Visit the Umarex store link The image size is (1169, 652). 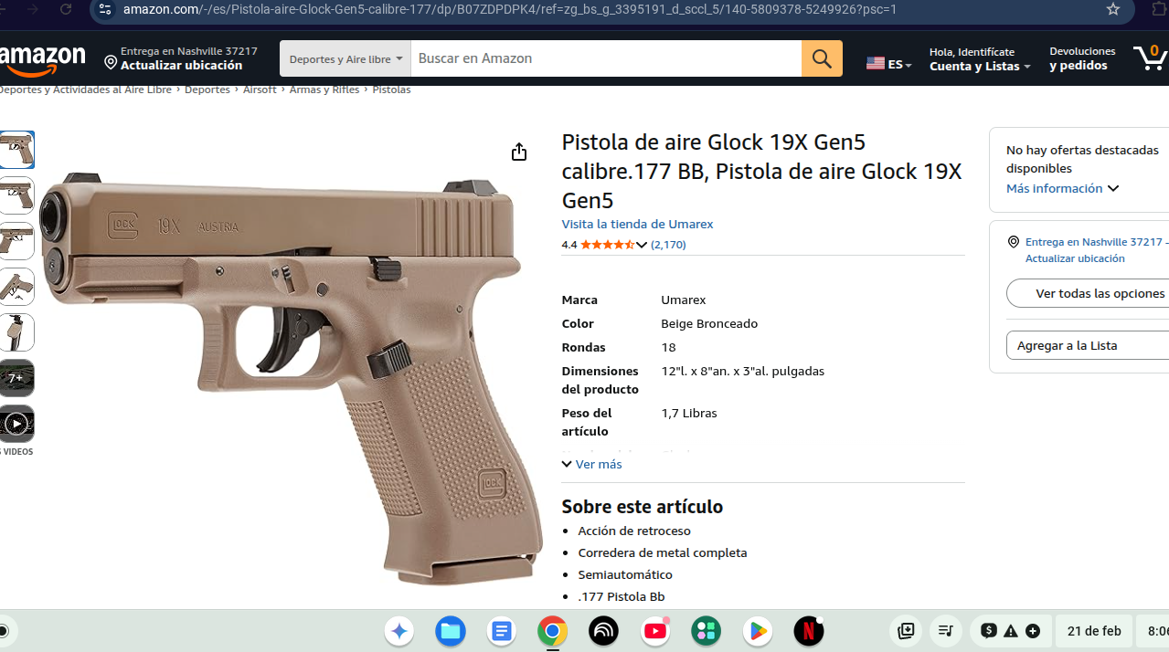click(637, 224)
